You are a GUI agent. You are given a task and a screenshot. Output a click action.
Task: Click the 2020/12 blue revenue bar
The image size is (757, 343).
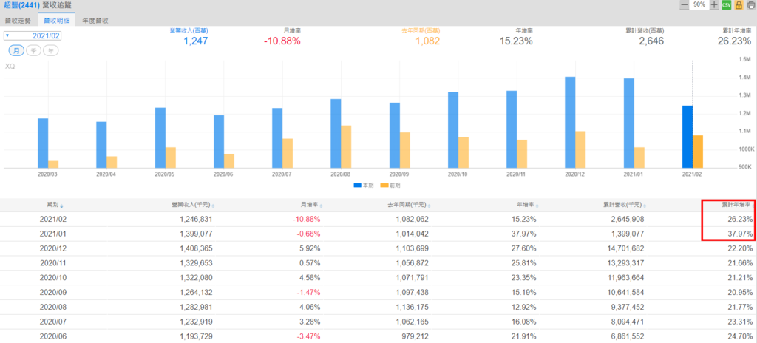point(570,123)
